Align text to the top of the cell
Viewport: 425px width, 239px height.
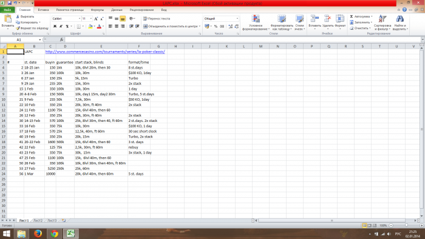(x=110, y=18)
